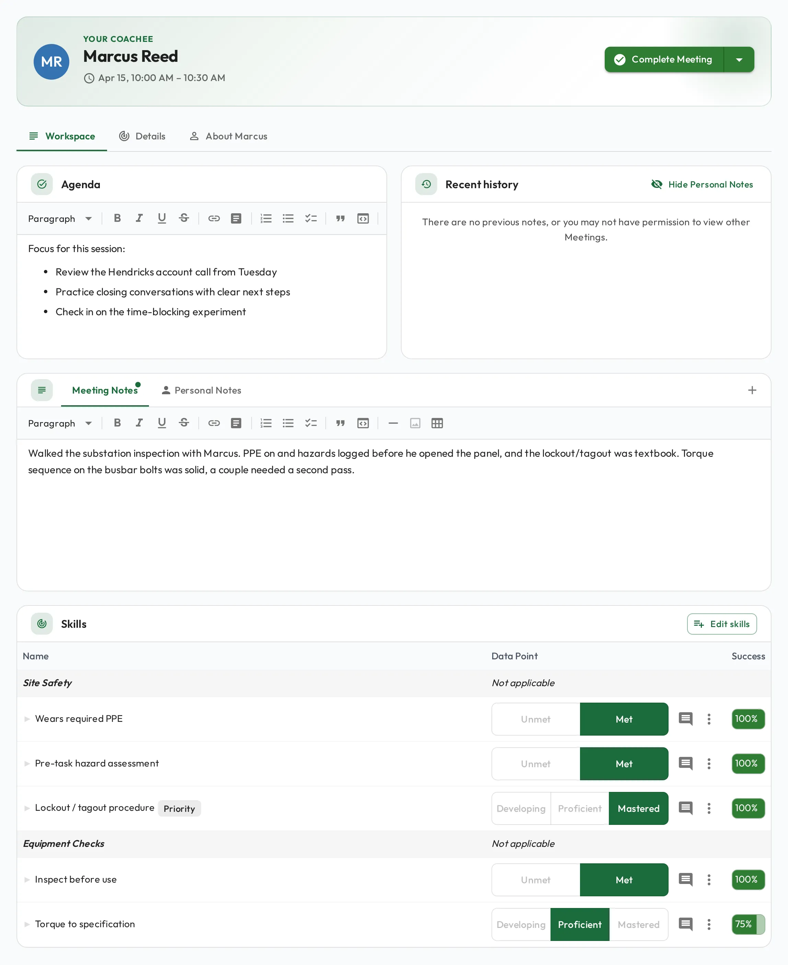
Task: Set Torque to specification to Mastered
Action: [x=639, y=924]
